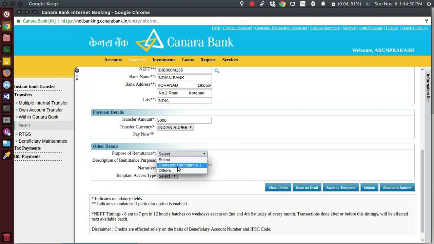Open Bluetooth indicator
Viewport: 434px width, 244px height.
point(313,4)
